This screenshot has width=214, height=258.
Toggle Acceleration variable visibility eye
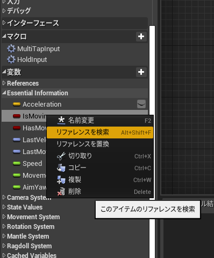pyautogui.click(x=141, y=104)
